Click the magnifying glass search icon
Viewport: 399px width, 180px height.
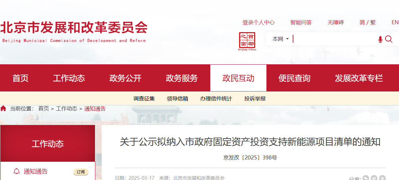tap(389, 39)
